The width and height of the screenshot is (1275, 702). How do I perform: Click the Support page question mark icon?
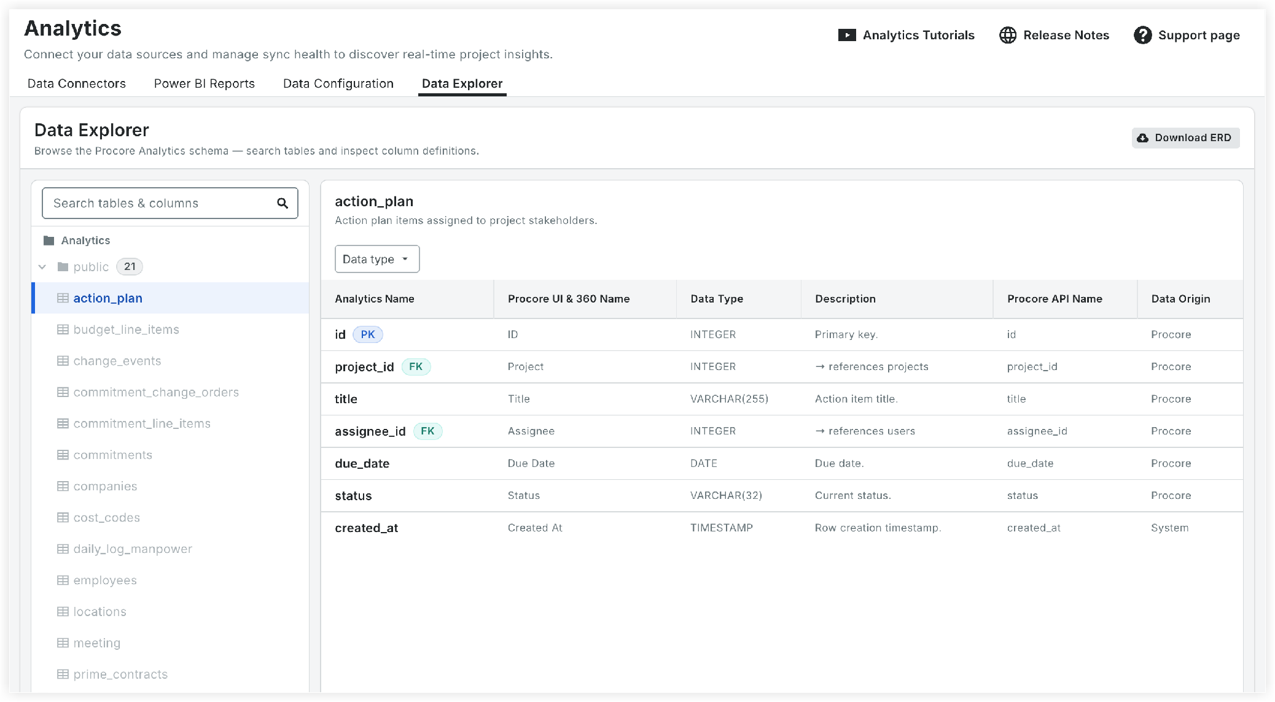tap(1142, 35)
